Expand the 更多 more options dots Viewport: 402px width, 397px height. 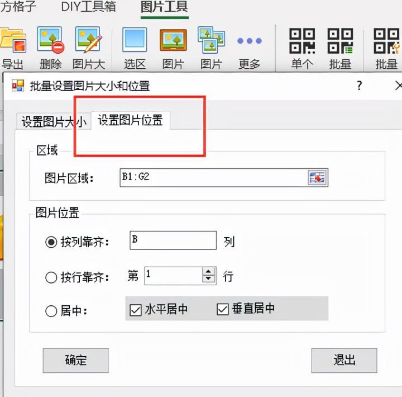pos(250,41)
